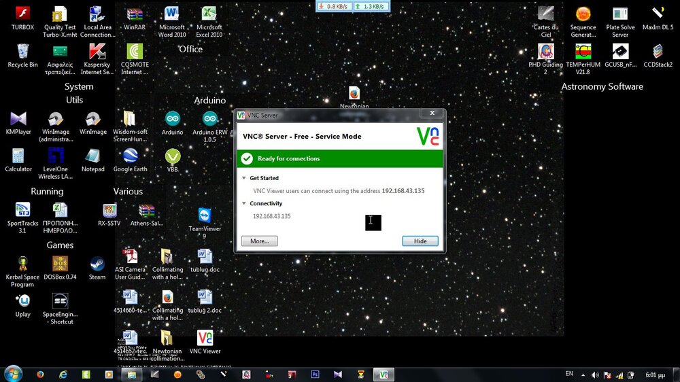Launch TeamViewer 9 from the desktop
The image size is (680, 382).
tap(205, 216)
